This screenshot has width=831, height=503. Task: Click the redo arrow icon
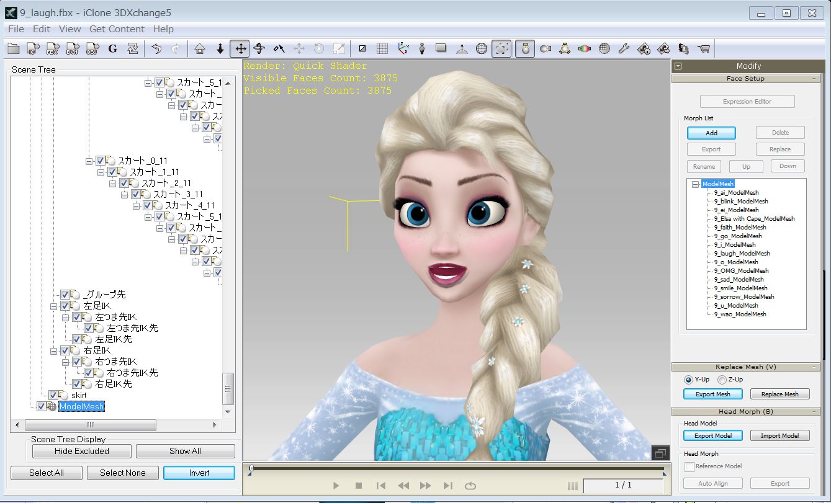(176, 48)
